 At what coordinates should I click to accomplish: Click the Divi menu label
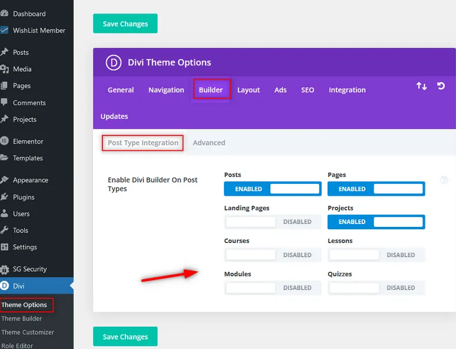(x=18, y=286)
